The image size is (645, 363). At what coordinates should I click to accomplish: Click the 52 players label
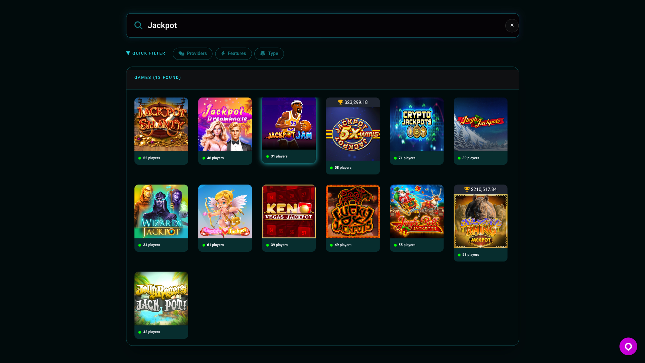tap(152, 158)
